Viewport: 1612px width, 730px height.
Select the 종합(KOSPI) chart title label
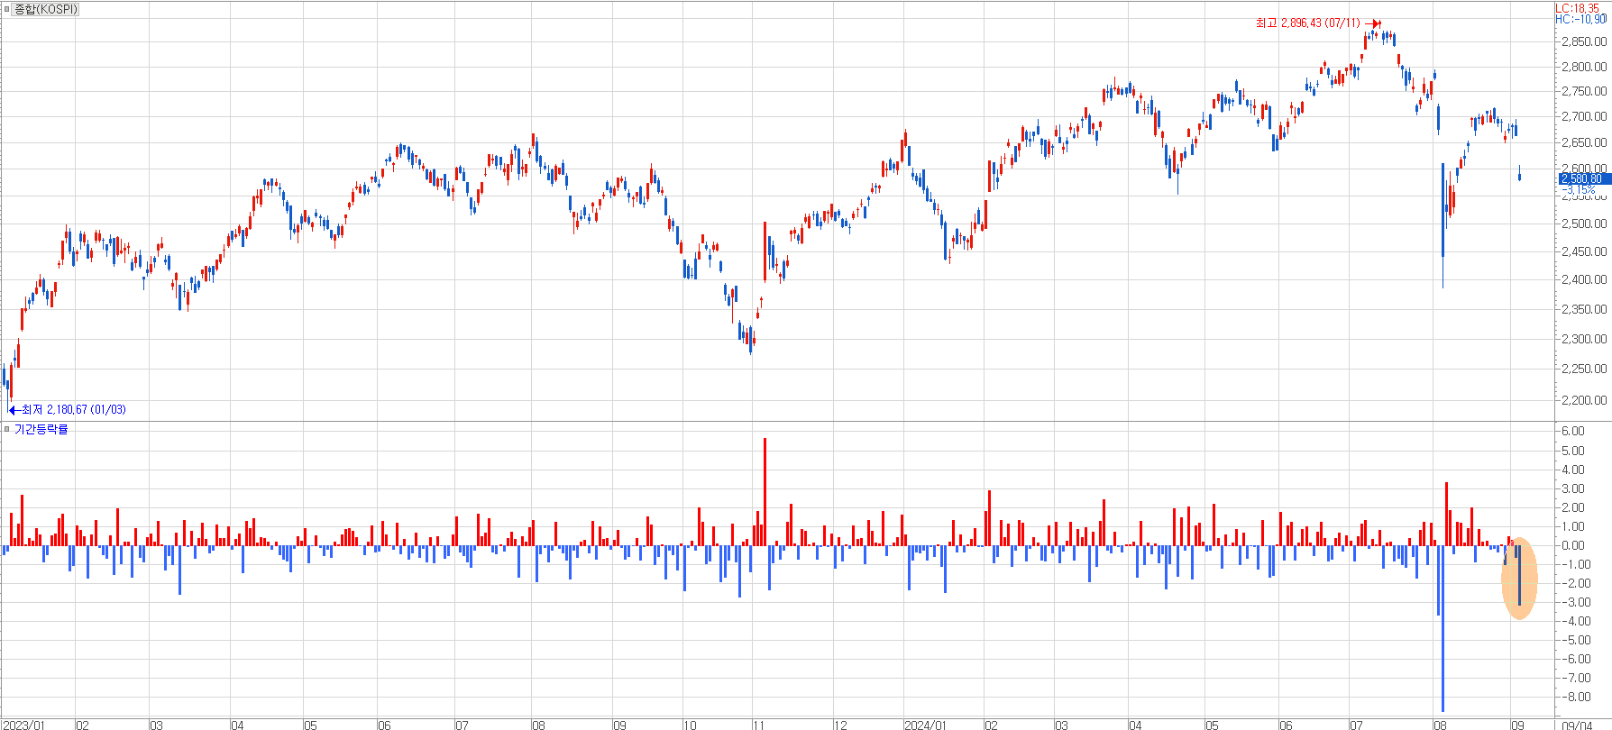[46, 9]
